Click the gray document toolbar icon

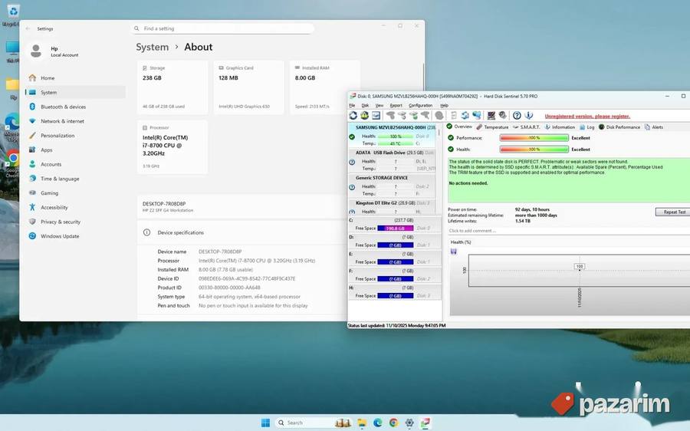pyautogui.click(x=454, y=115)
